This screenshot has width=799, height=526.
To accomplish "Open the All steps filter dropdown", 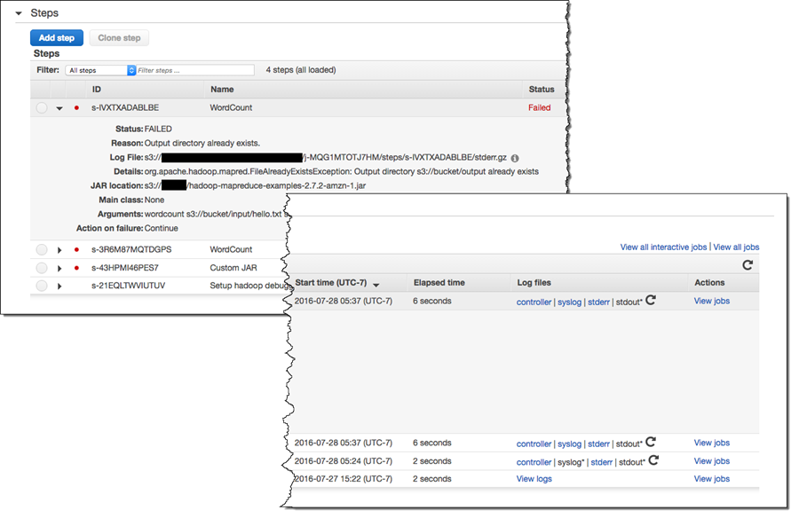I will [x=100, y=70].
